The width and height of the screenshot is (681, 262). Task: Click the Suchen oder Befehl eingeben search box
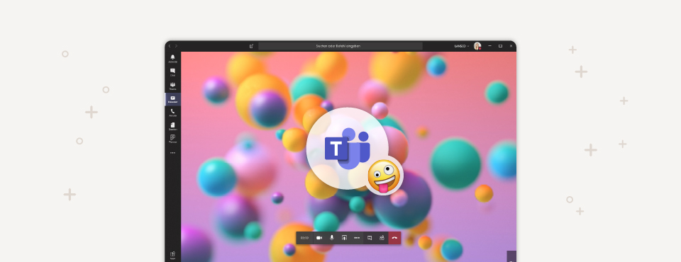(x=340, y=46)
